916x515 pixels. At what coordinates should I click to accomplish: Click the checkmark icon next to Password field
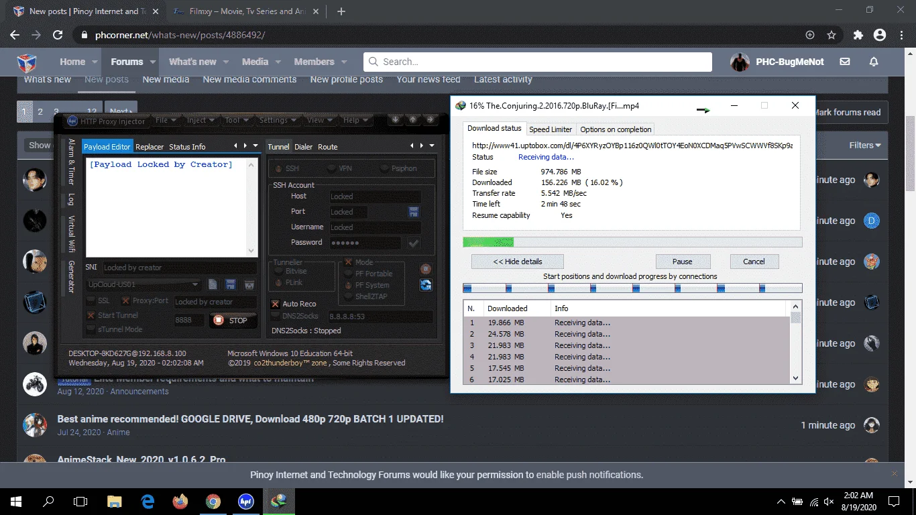(414, 243)
